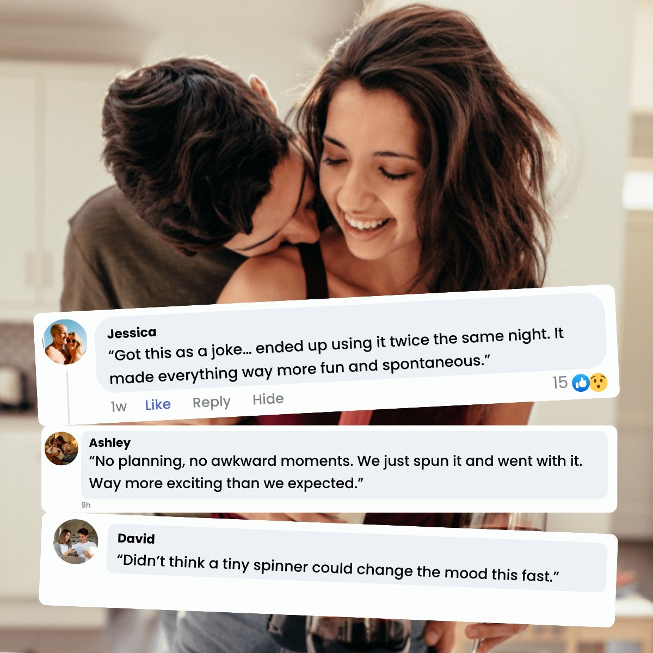Like Jessica's comment
This screenshot has height=653, width=653.
coord(158,405)
